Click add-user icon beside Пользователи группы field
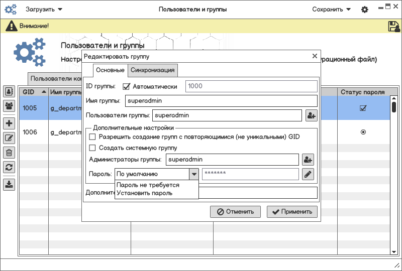The width and height of the screenshot is (402, 271). tap(311, 115)
